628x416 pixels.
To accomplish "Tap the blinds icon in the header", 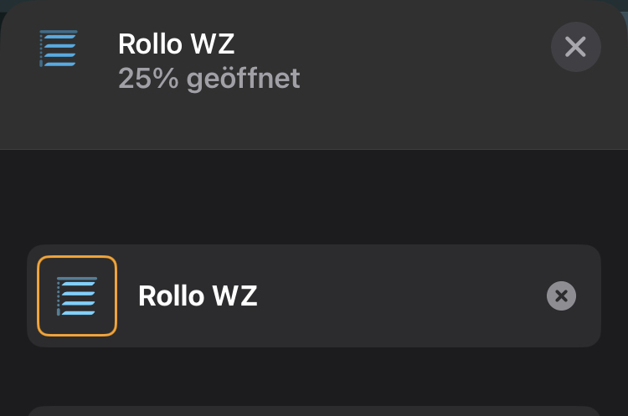I will point(59,49).
